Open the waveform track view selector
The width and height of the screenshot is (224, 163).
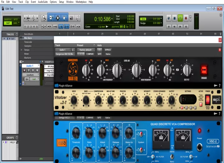click(x=30, y=75)
